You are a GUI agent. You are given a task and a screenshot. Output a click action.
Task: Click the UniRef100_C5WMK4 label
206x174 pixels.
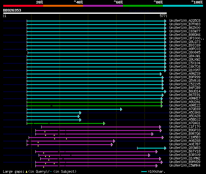click(185, 166)
